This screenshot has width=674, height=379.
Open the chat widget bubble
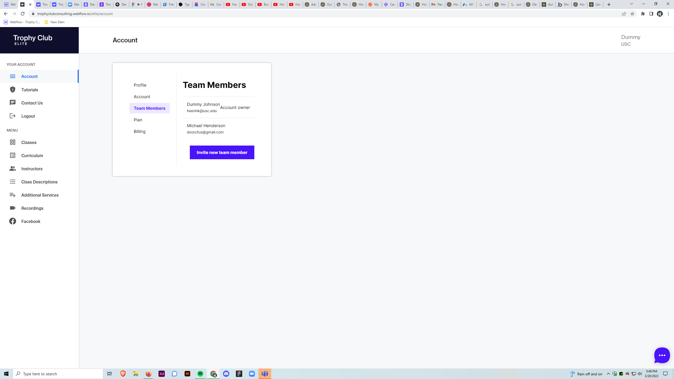tap(662, 355)
